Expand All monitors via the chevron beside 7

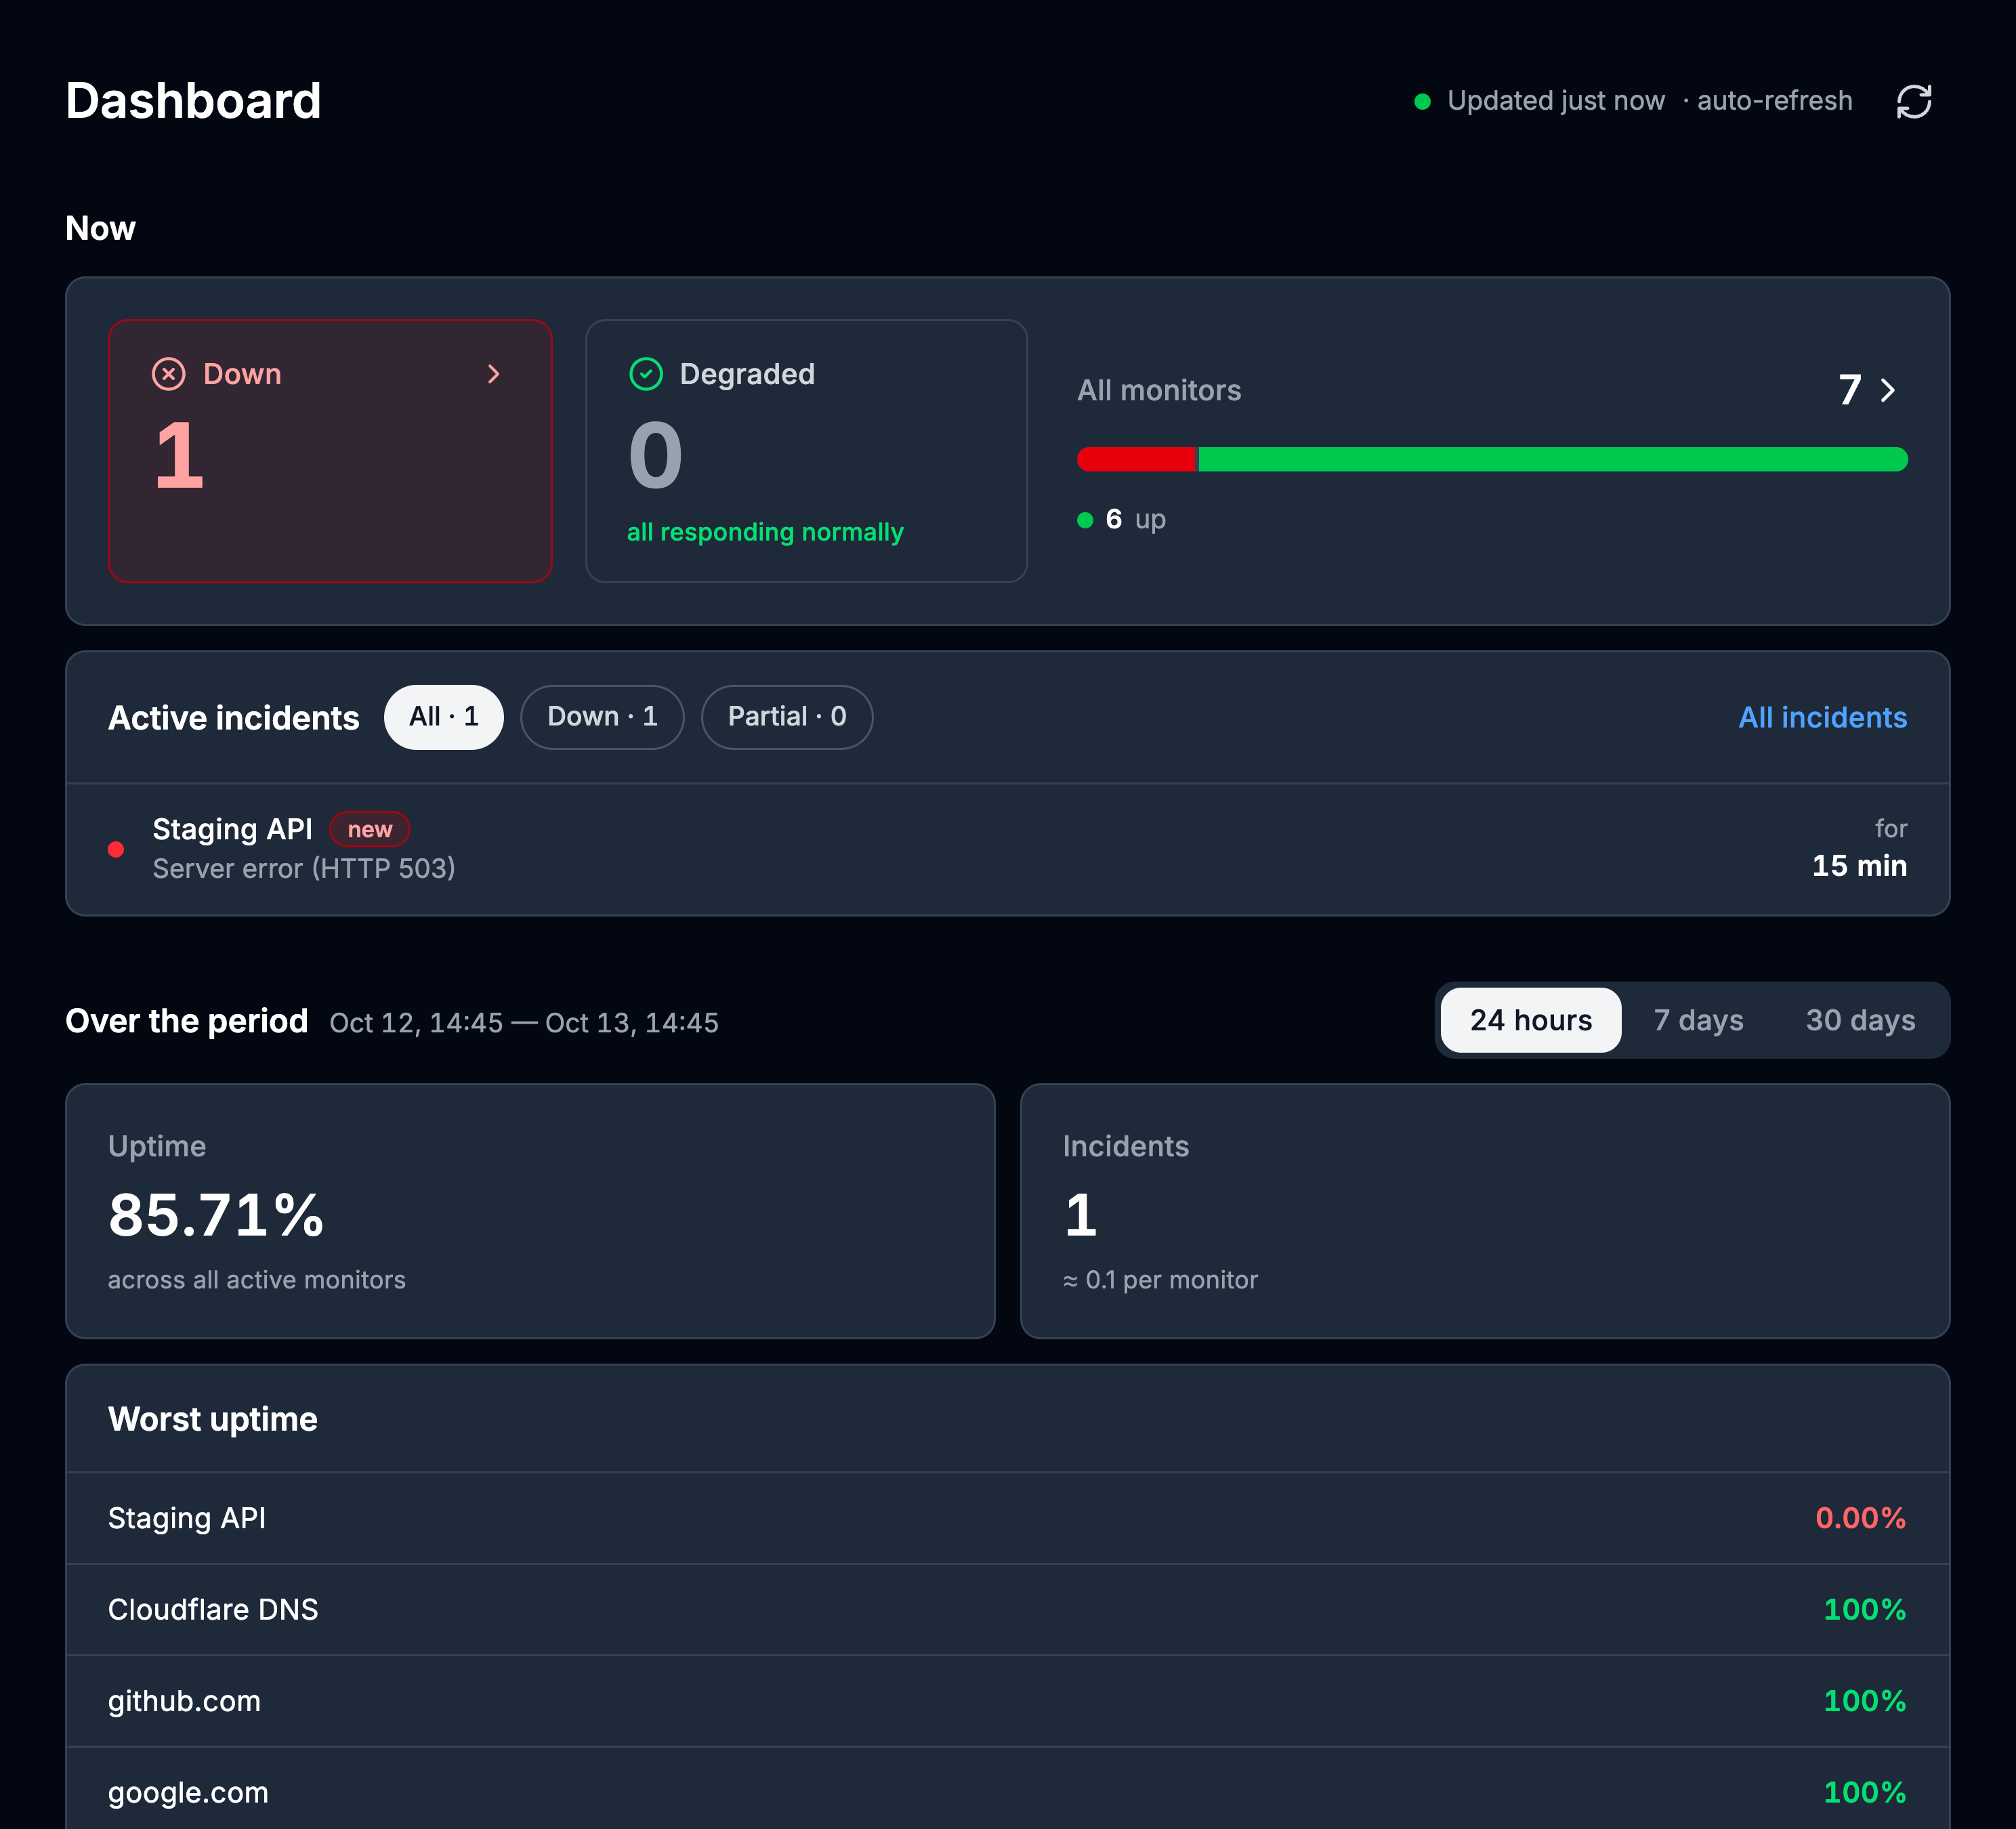[x=1887, y=390]
